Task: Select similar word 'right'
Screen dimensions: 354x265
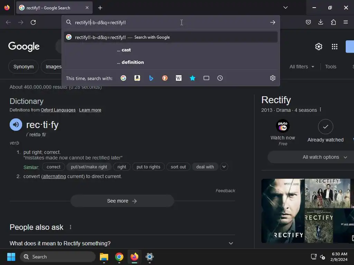Action: pos(122,167)
